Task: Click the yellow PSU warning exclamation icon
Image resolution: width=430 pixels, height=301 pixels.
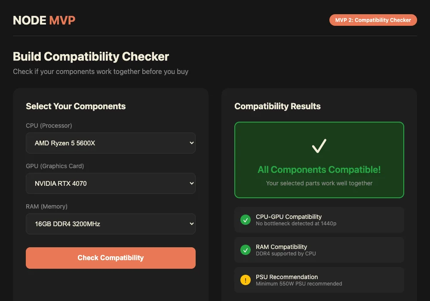Action: (x=245, y=279)
